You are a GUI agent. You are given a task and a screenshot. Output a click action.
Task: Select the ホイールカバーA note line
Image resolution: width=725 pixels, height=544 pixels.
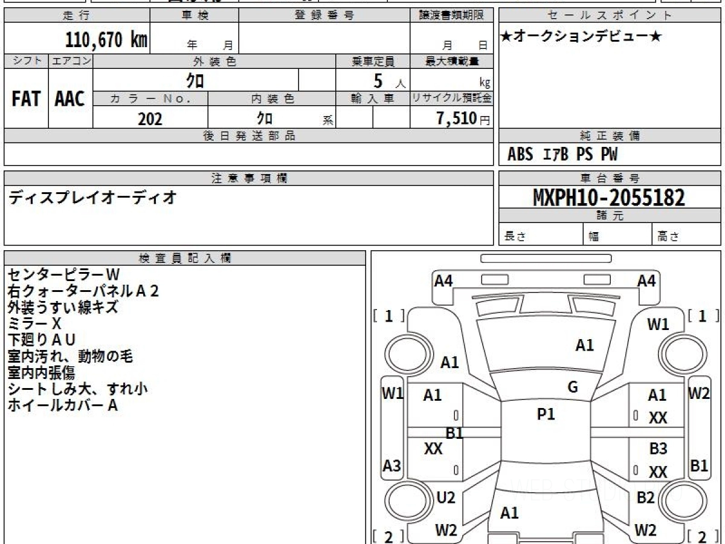(62, 406)
